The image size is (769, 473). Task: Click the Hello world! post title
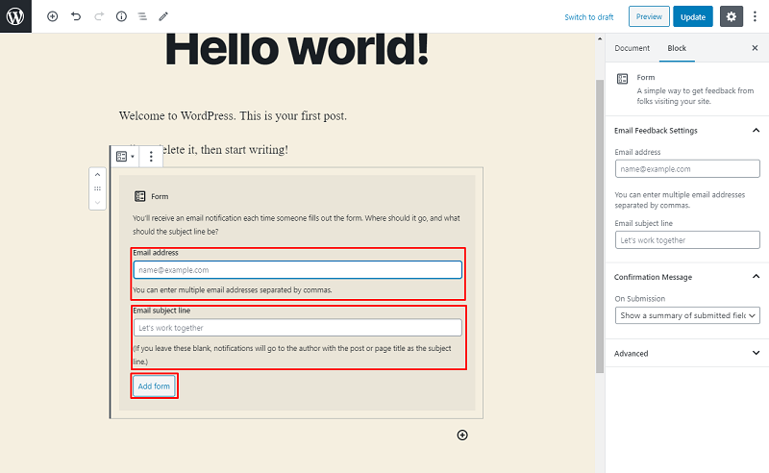click(x=297, y=49)
